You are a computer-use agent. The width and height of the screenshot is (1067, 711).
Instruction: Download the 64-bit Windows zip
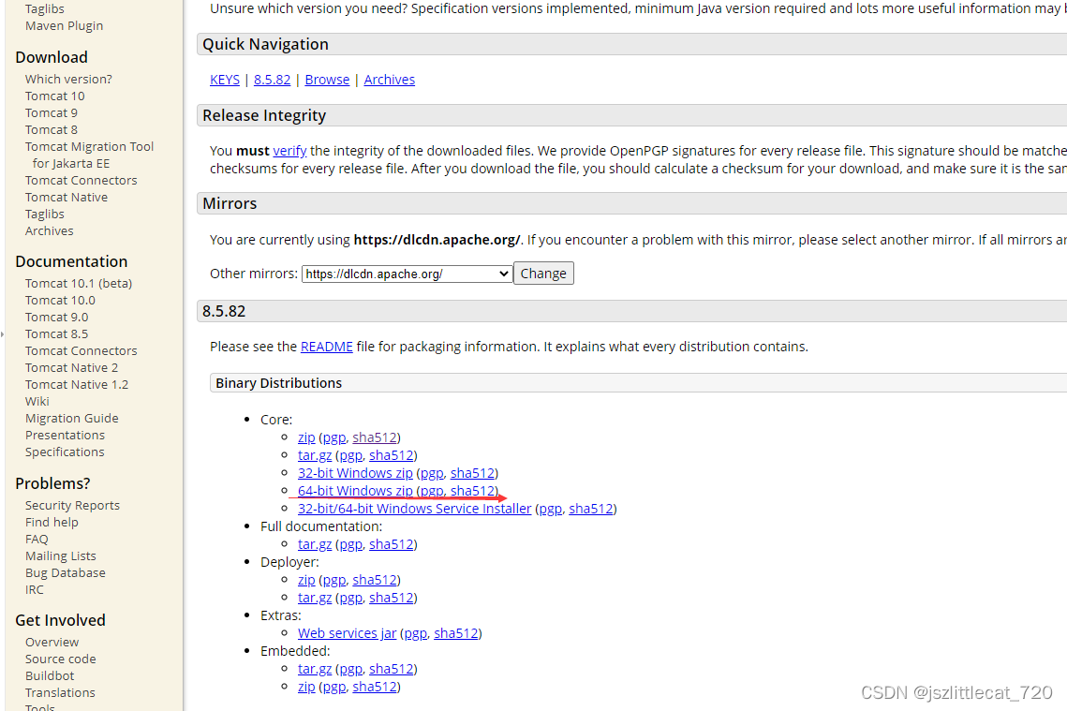coord(355,491)
